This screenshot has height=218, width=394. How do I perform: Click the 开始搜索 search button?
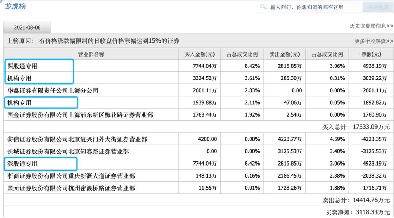pos(378,7)
